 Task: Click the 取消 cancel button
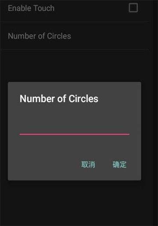click(x=88, y=164)
